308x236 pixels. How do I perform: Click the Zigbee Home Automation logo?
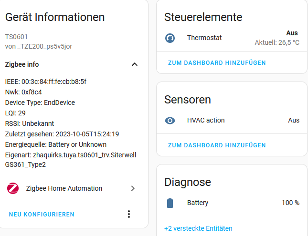coord(13,188)
